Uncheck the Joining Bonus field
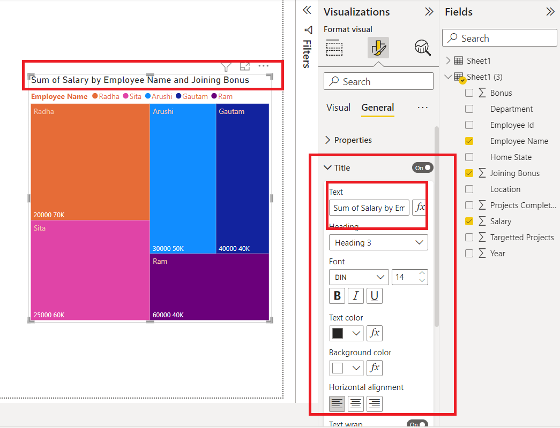 469,173
